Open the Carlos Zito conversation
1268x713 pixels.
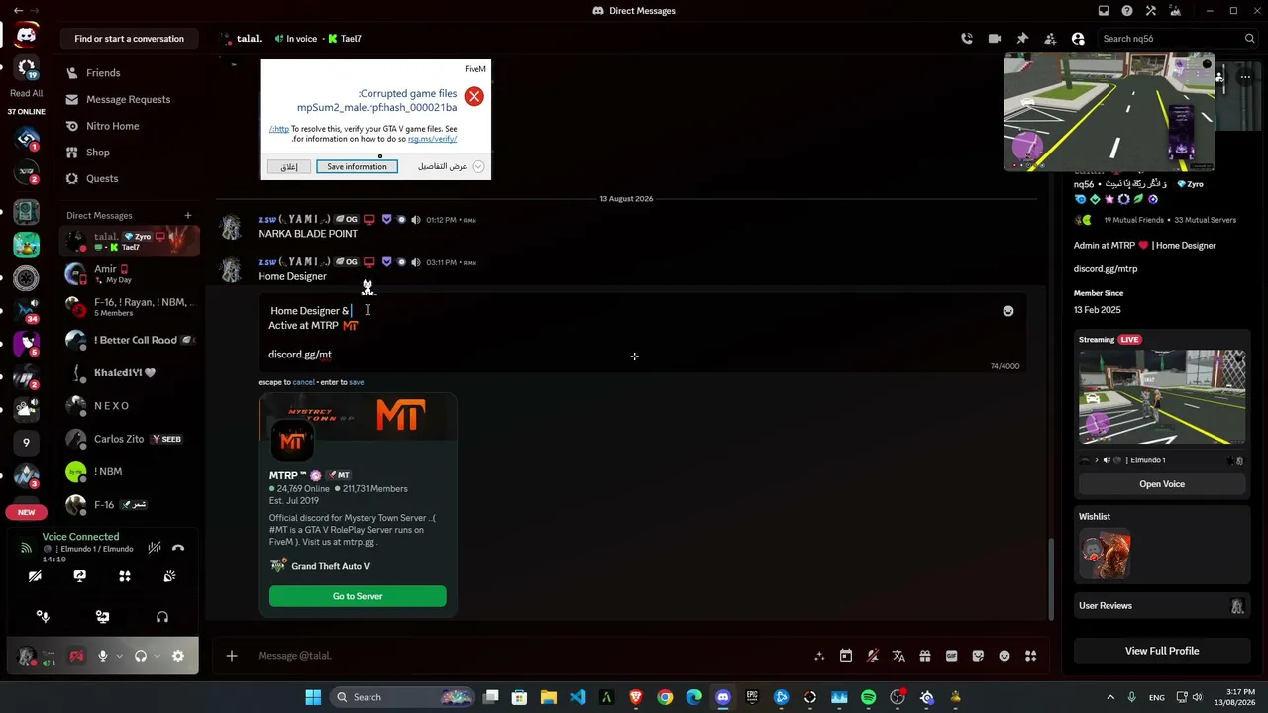click(130, 439)
